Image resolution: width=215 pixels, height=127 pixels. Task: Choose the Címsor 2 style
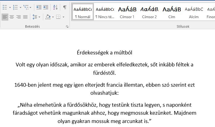[x=149, y=12]
